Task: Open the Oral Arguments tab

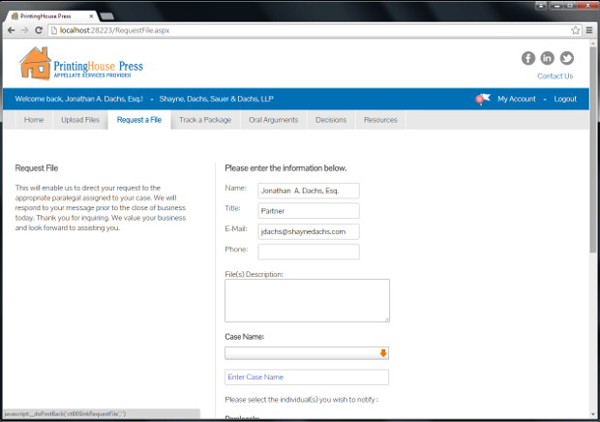Action: [x=273, y=120]
